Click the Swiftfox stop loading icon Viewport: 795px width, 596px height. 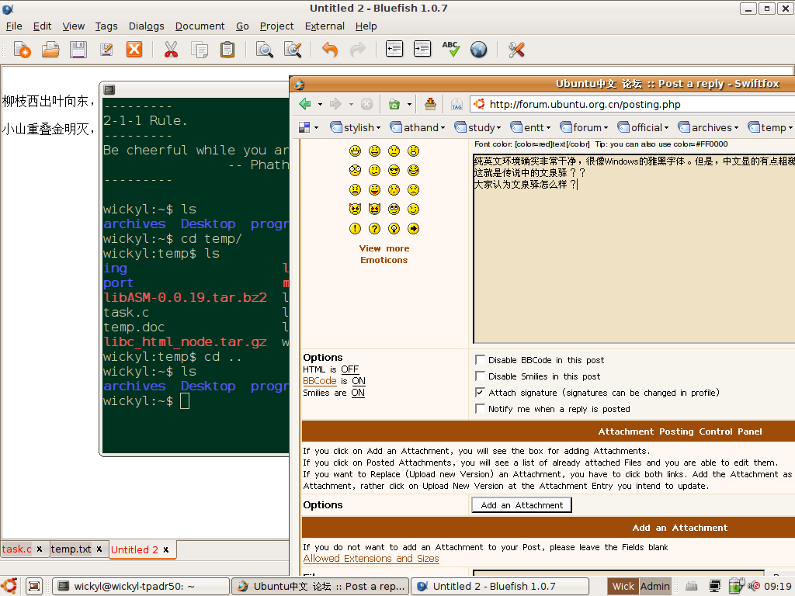tap(366, 104)
